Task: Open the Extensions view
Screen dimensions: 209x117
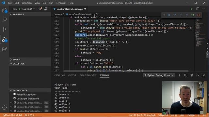Action: tap(4, 49)
